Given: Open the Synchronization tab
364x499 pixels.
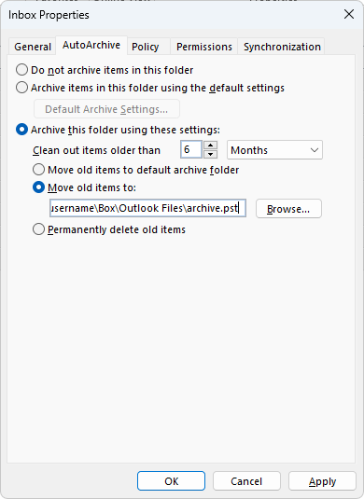Looking at the screenshot, I should tap(282, 47).
